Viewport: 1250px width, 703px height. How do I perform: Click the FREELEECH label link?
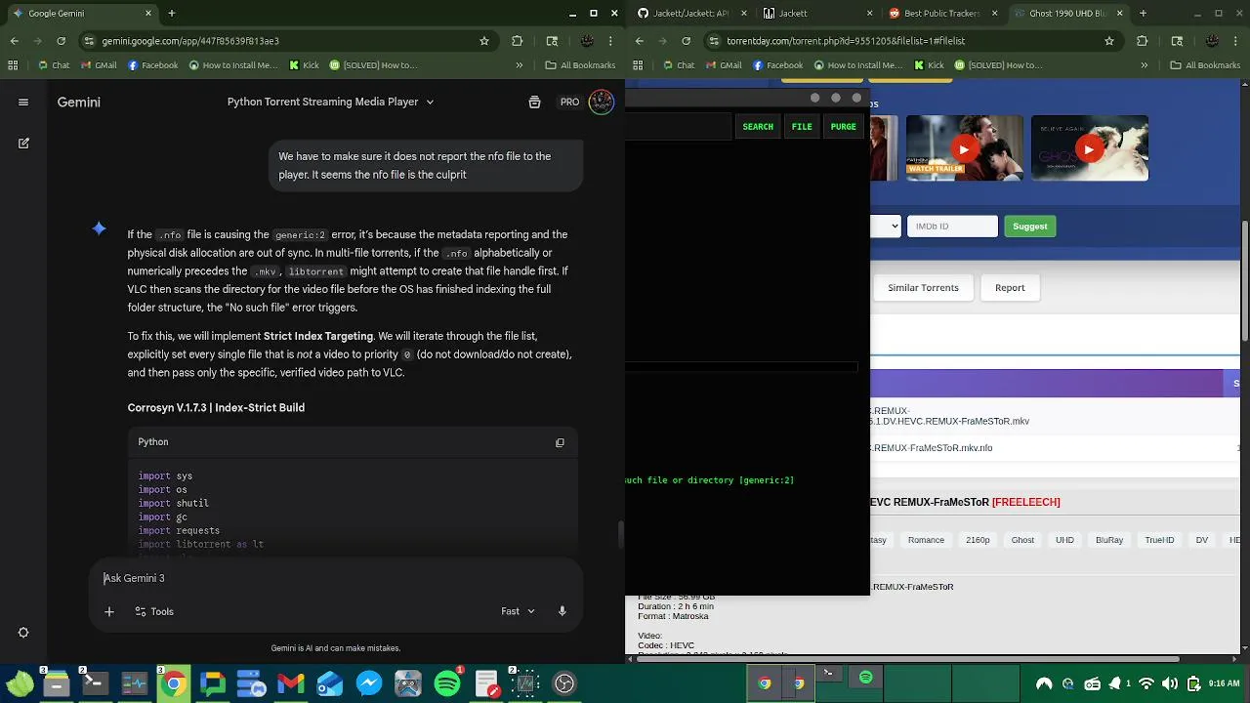1025,502
